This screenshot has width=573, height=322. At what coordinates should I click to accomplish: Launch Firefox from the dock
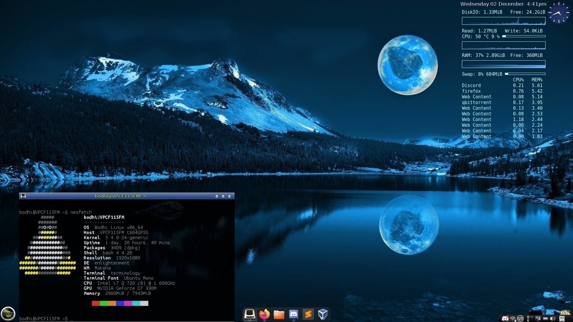[x=264, y=314]
